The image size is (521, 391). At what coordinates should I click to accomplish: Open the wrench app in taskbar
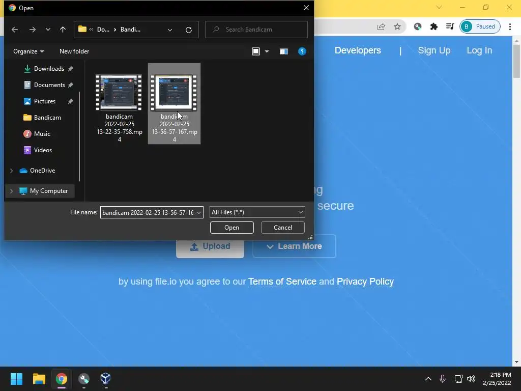click(x=84, y=379)
